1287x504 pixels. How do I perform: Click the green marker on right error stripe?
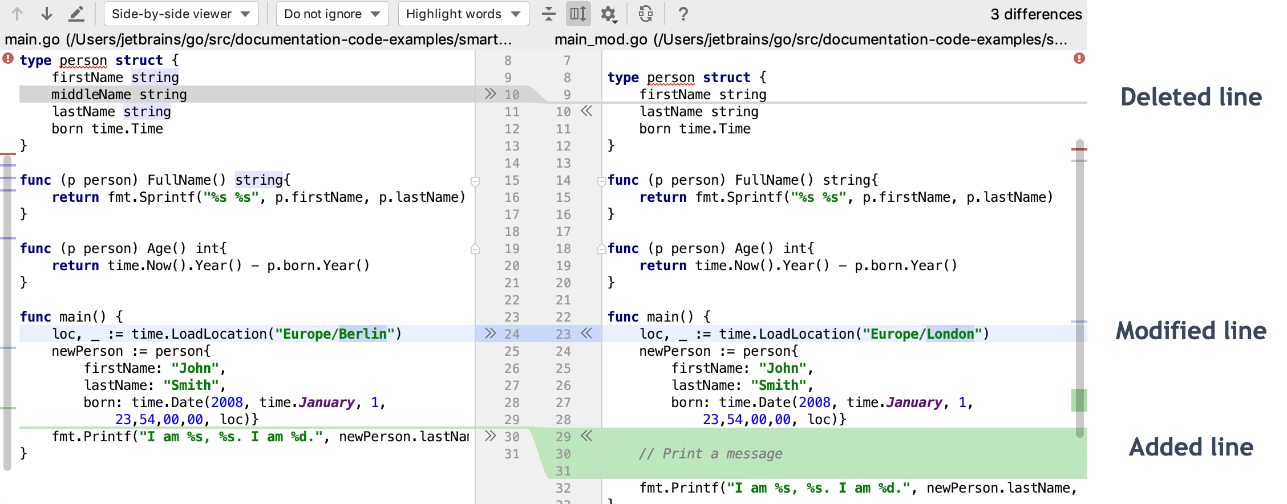pyautogui.click(x=1079, y=400)
